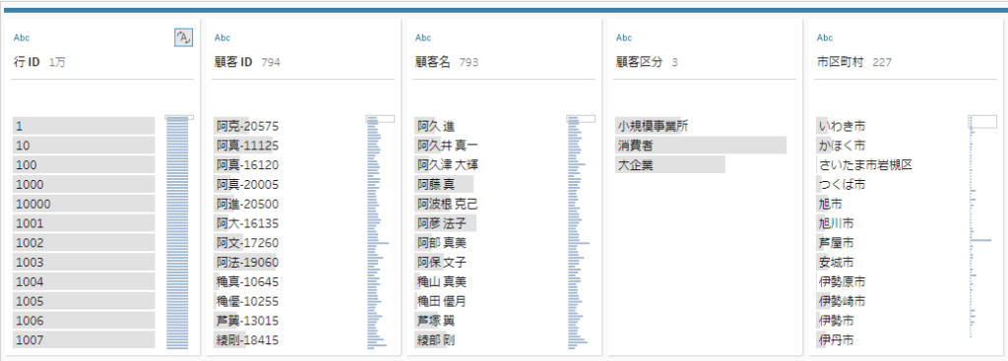The height and width of the screenshot is (361, 1008).
Task: Select value 1000 in 行ID
Action: point(84,184)
